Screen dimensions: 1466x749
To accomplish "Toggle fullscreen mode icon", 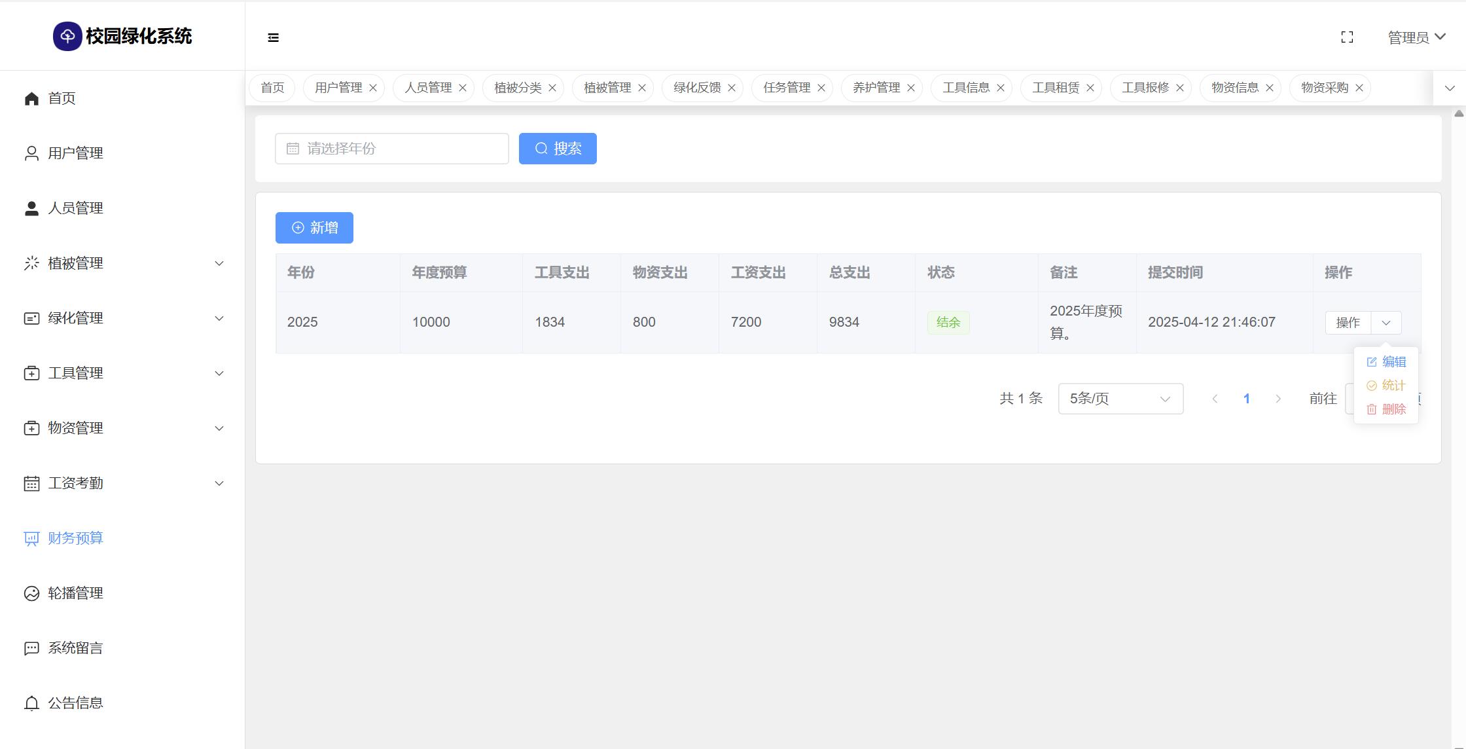I will click(x=1347, y=37).
